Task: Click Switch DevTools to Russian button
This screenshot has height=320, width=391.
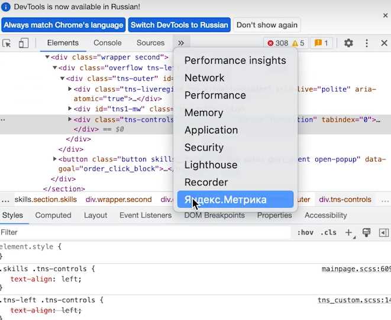Action: (x=179, y=25)
